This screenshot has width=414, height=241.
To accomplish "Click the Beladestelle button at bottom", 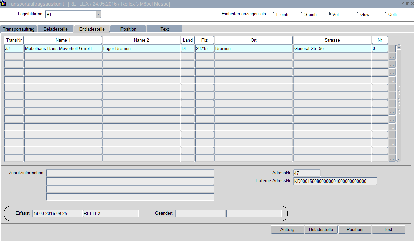I will click(321, 229).
